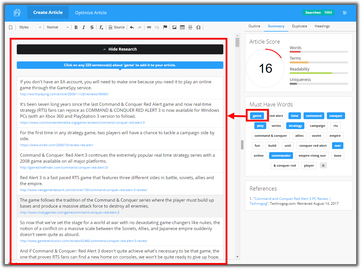The width and height of the screenshot is (361, 269).
Task: Open the Normal paragraph format dropdown
Action: click(x=58, y=27)
